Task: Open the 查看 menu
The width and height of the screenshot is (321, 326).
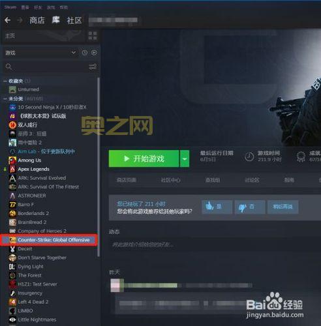Action: (x=25, y=7)
